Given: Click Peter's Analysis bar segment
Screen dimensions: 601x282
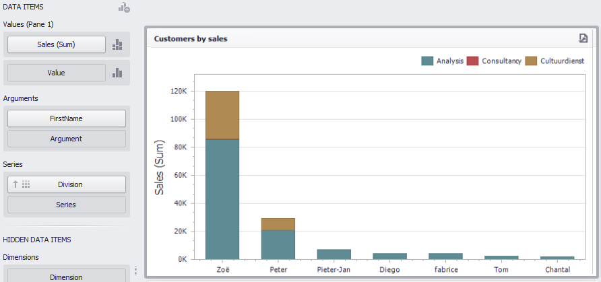Looking at the screenshot, I should click(x=278, y=244).
